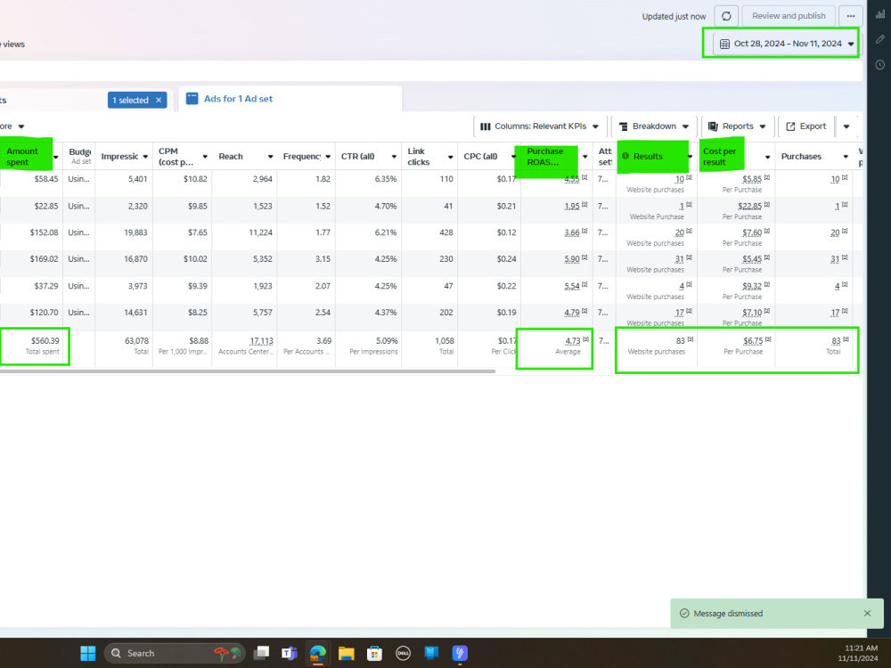Open Impressions column header menu
891x668 pixels.
(145, 157)
